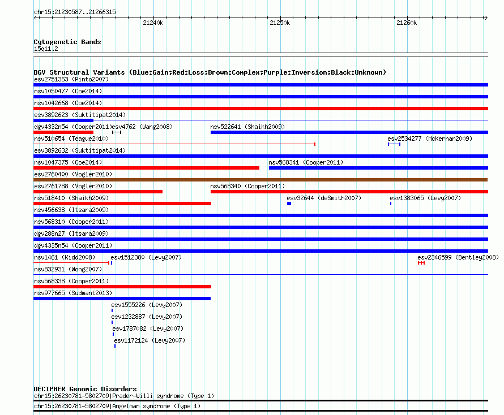Click the small esv32644 (deSmith2007) blue block
504x415 pixels.
289,204
